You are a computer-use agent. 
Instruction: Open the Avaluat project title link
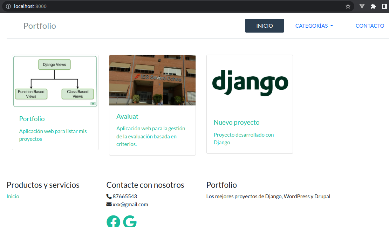click(x=127, y=116)
